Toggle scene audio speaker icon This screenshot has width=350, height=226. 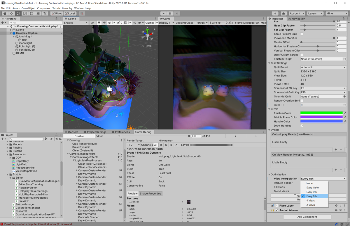tap(104, 23)
